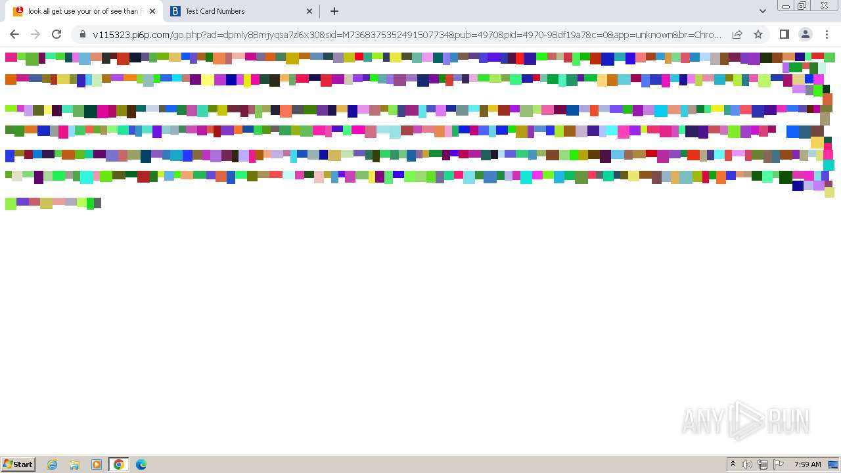Viewport: 841px width, 473px height.
Task: Click the address bar URL
Action: click(407, 35)
